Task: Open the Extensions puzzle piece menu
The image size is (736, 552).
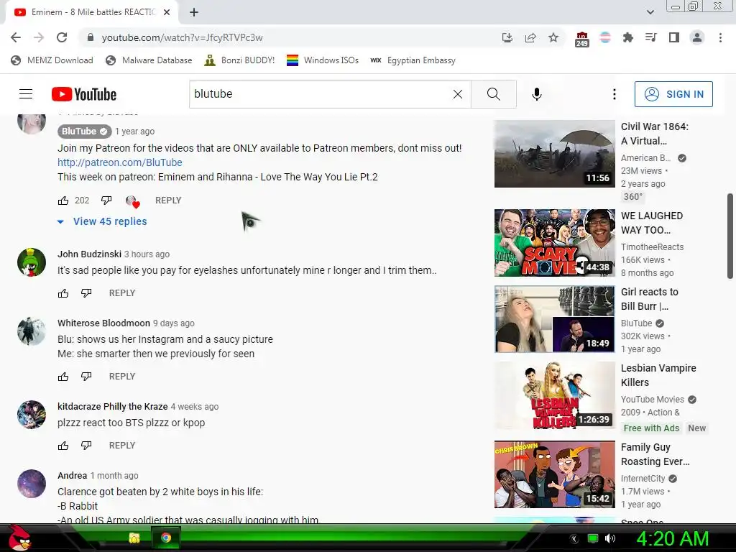Action: pyautogui.click(x=627, y=37)
